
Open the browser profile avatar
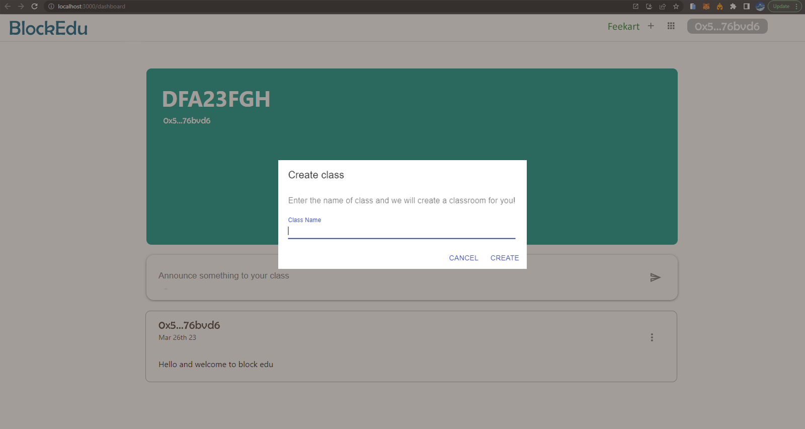760,7
